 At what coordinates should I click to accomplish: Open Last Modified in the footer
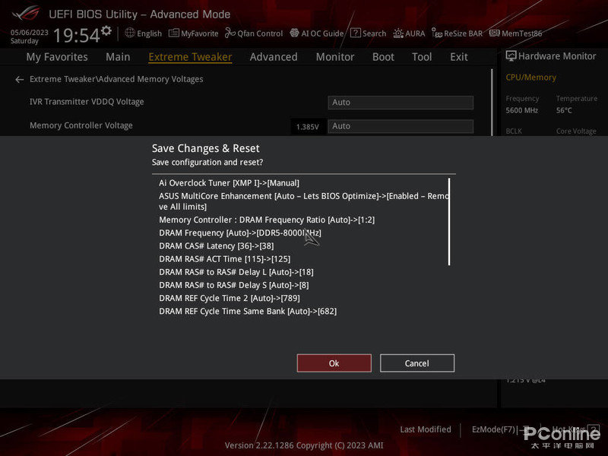pyautogui.click(x=426, y=429)
